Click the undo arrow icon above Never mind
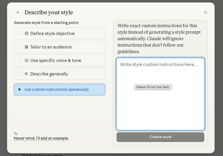This screenshot has width=223, height=156. [16, 134]
